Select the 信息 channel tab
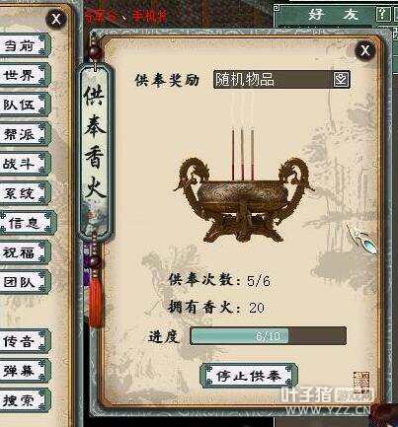This screenshot has height=427, width=398. tap(28, 223)
